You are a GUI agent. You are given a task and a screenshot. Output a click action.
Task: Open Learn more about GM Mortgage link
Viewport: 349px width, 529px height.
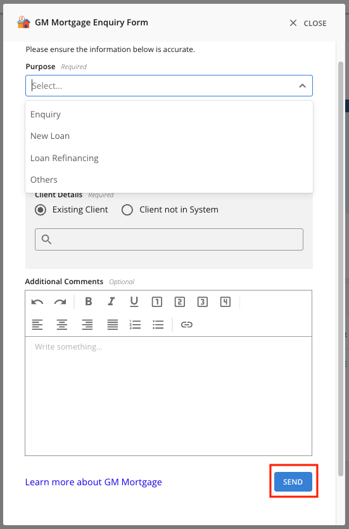click(94, 482)
